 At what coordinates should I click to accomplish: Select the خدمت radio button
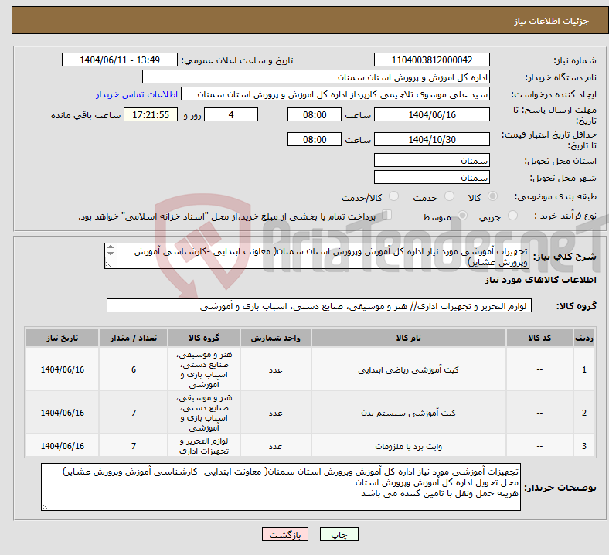[449, 196]
